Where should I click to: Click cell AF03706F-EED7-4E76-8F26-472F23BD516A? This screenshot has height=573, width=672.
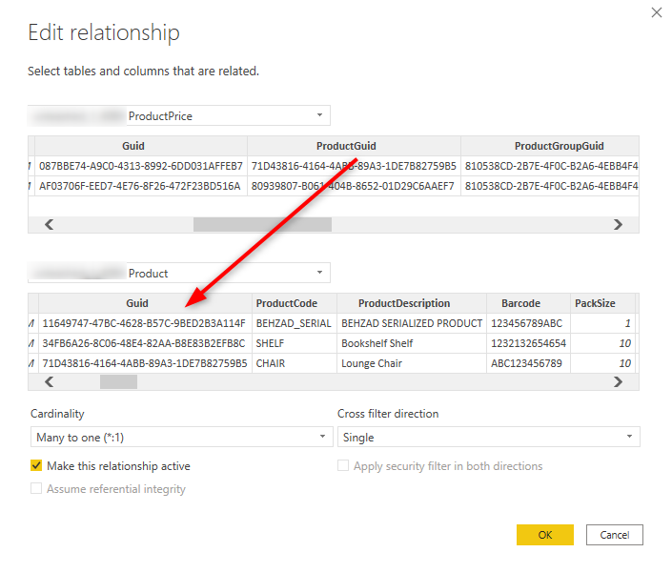141,186
